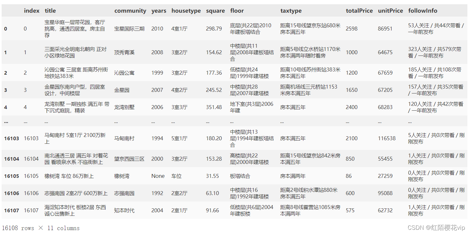Select community cell 沁园公寓
Screen dimensions: 470x234
point(124,73)
